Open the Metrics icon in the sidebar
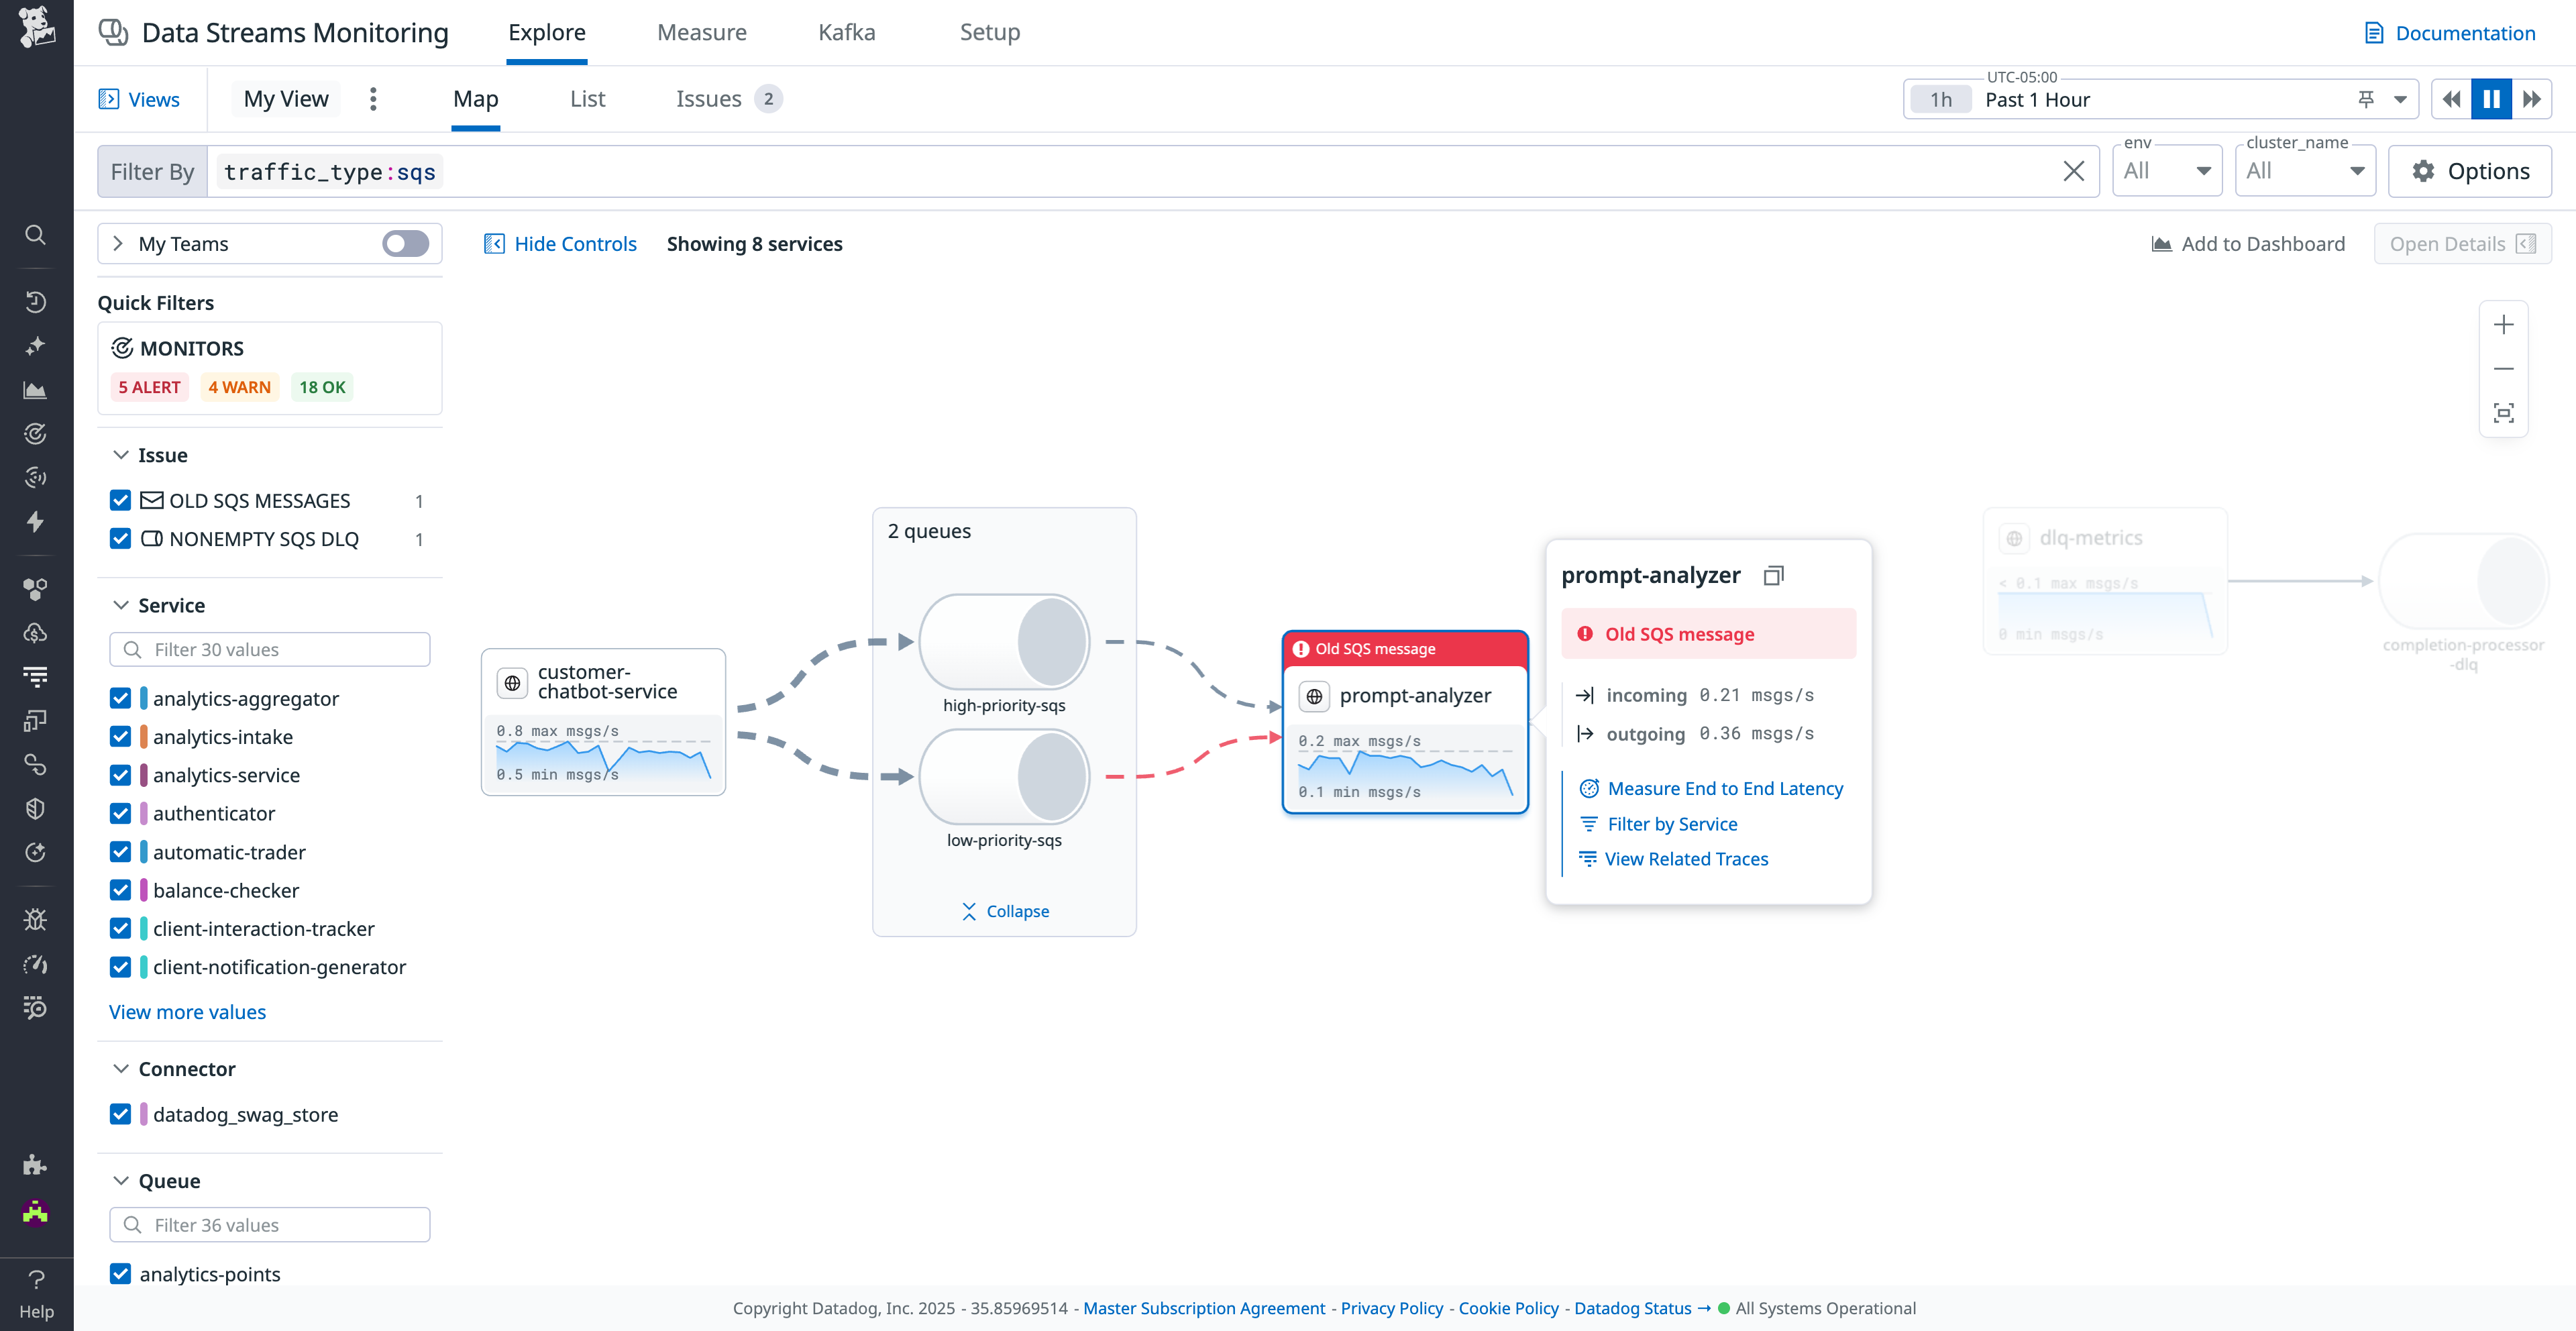This screenshot has height=1331, width=2576. (36, 390)
